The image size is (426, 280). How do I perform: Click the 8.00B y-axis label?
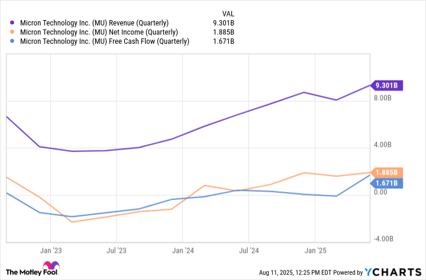pos(383,98)
